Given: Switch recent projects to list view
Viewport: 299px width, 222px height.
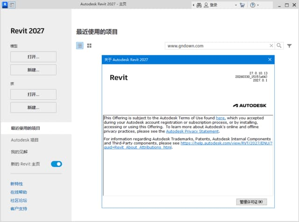Looking at the screenshot, I should pyautogui.click(x=80, y=46).
